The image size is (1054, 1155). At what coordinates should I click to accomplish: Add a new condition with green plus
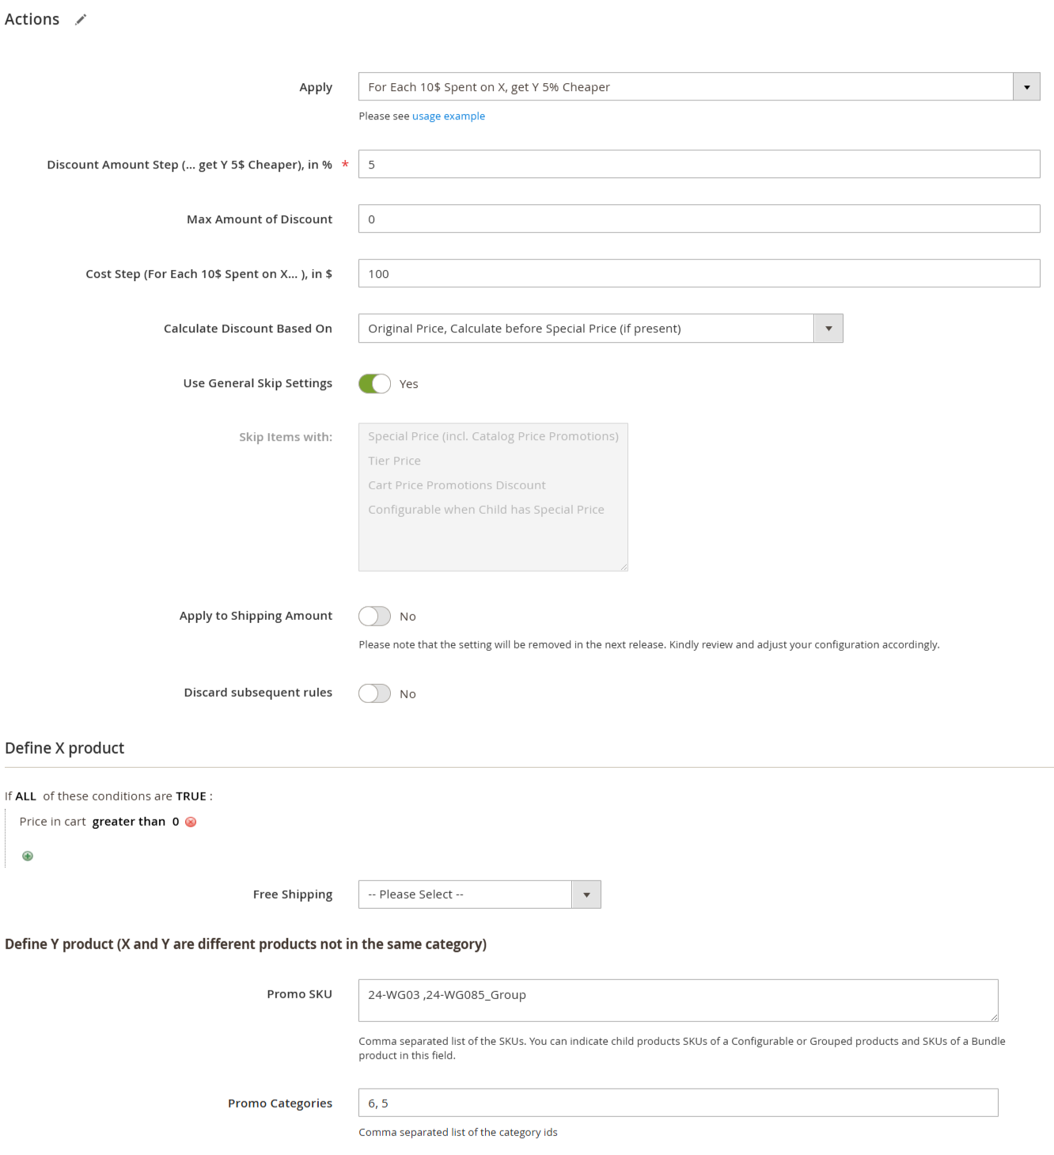28,856
